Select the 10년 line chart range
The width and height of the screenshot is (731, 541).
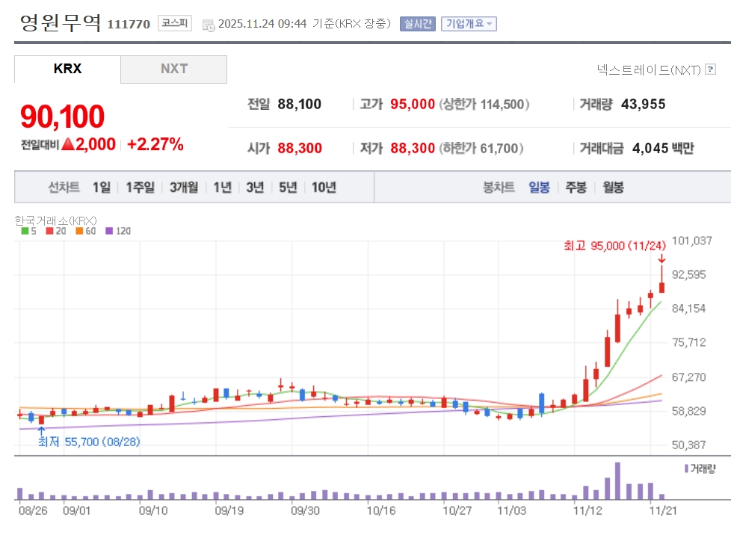click(x=324, y=187)
